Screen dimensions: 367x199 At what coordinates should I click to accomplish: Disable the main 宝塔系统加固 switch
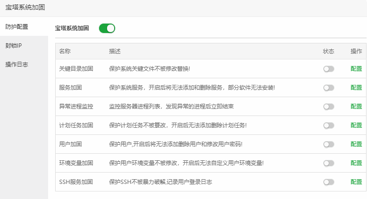point(107,28)
